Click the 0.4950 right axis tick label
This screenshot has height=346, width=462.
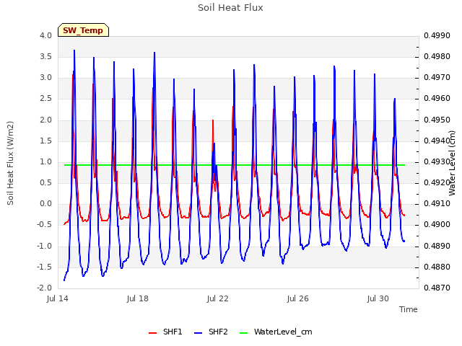coord(437,120)
